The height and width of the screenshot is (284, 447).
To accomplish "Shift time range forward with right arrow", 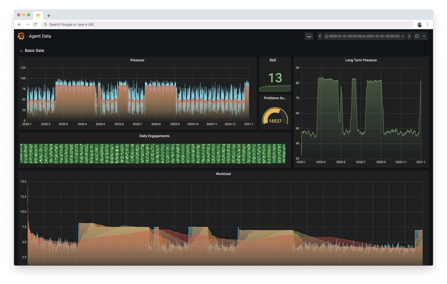I will click(409, 36).
